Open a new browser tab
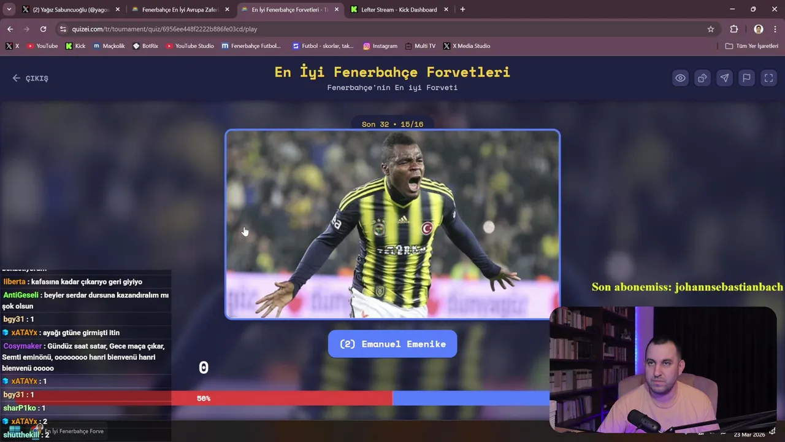785x442 pixels. click(x=462, y=9)
